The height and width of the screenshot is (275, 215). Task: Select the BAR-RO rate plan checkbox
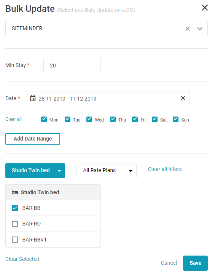tap(15, 224)
